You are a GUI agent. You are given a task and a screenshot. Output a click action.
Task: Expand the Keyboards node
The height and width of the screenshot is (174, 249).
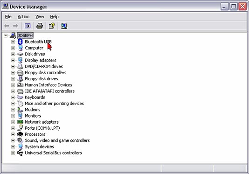(x=13, y=97)
